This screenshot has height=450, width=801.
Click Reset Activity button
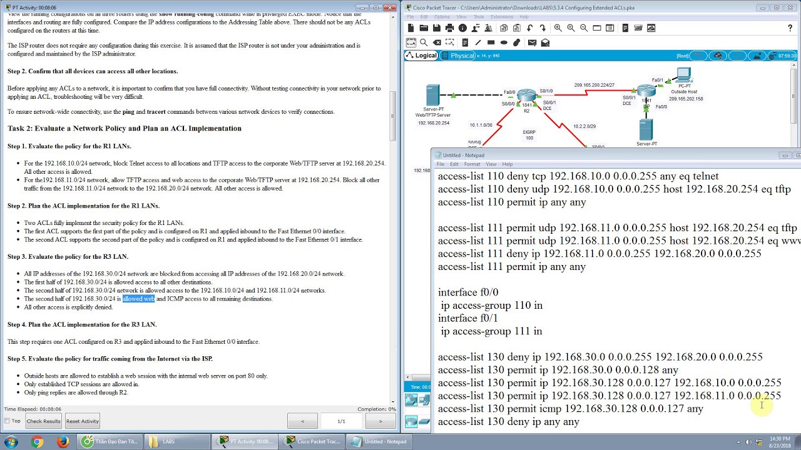(x=83, y=421)
